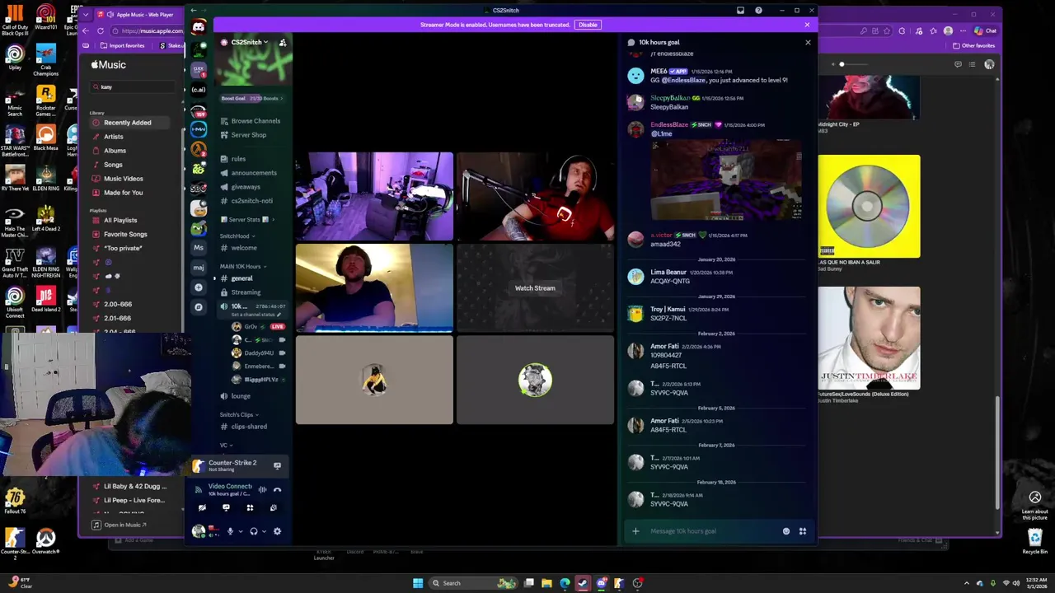
Task: Click message input for 10k hours goal
Action: pyautogui.click(x=713, y=531)
